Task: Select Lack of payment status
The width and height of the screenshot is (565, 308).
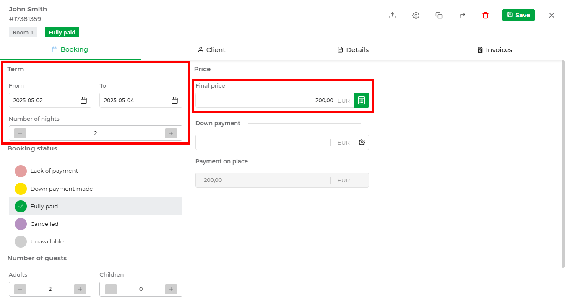Action: [x=96, y=171]
